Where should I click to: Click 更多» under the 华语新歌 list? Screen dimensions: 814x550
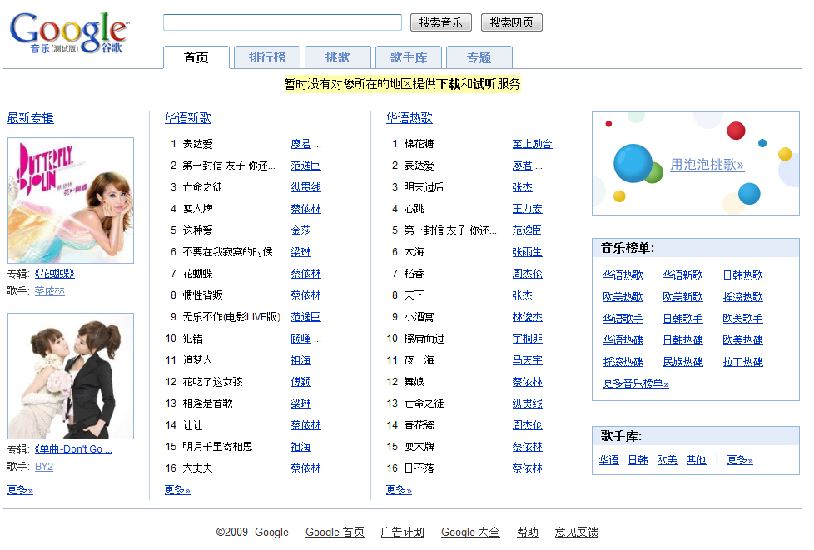(177, 490)
